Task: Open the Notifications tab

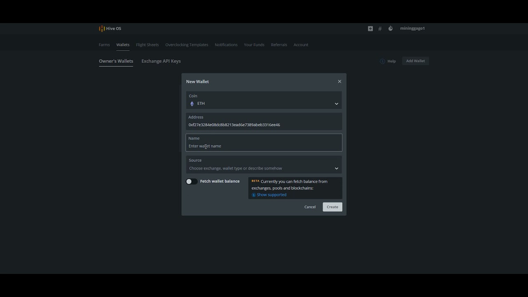Action: coord(226,45)
